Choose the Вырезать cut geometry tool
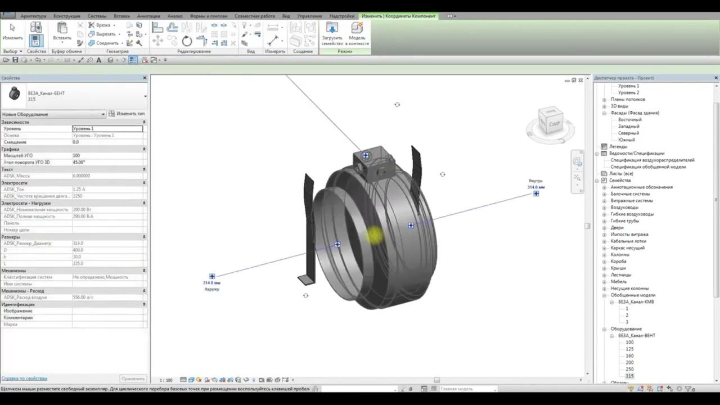Screen dimensions: 720x405 (x=105, y=34)
